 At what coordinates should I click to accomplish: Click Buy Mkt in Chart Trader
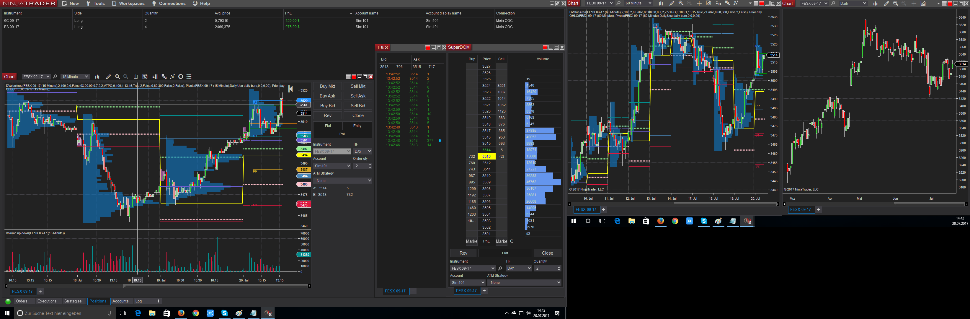328,86
